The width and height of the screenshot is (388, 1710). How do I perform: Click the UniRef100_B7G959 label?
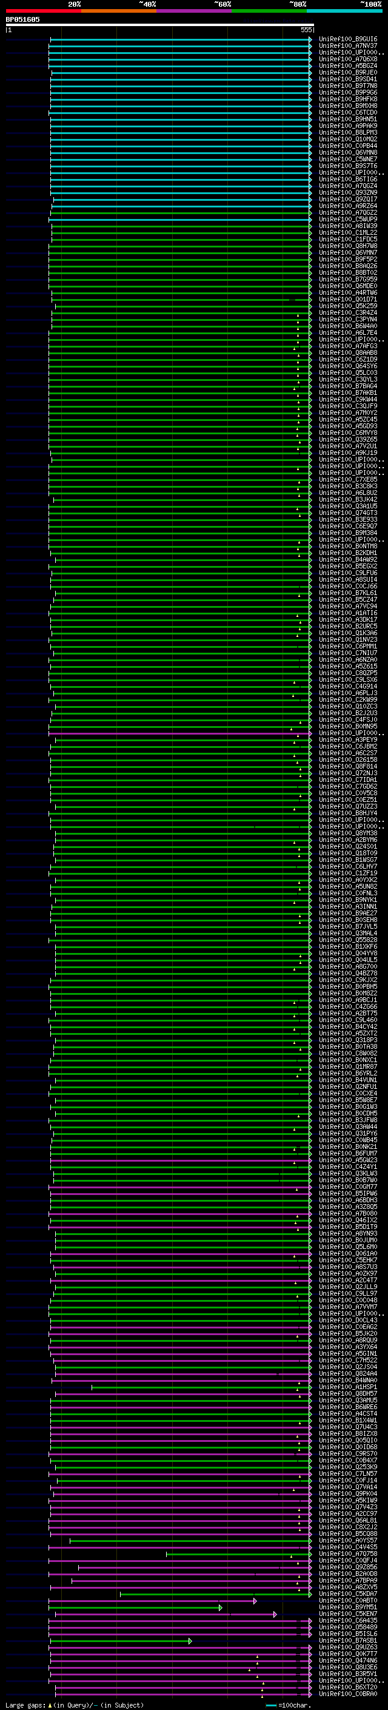point(348,280)
